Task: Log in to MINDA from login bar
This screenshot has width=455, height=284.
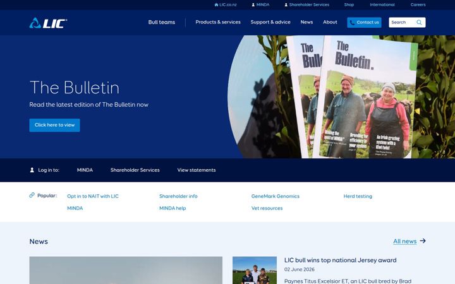Action: click(x=85, y=170)
